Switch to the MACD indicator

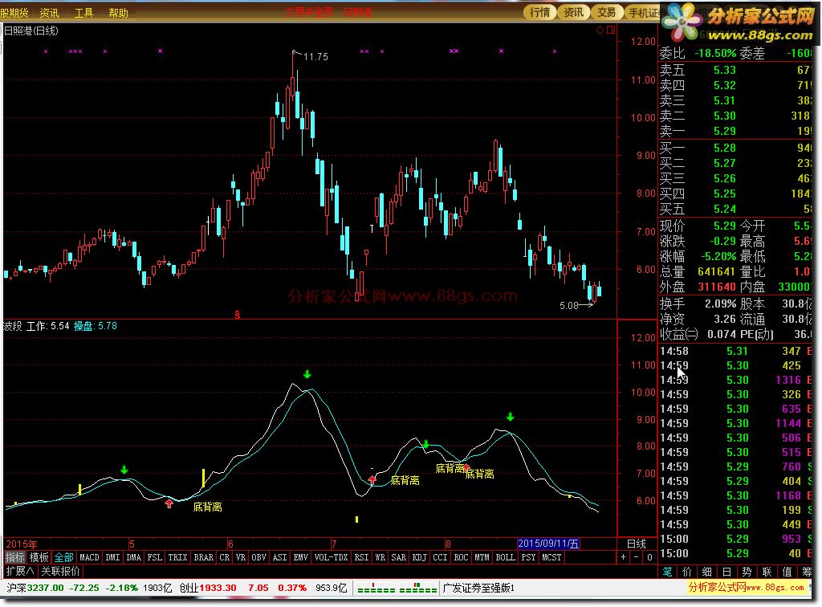coord(89,557)
